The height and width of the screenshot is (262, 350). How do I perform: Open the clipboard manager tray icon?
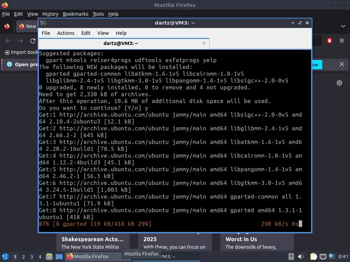[313, 257]
